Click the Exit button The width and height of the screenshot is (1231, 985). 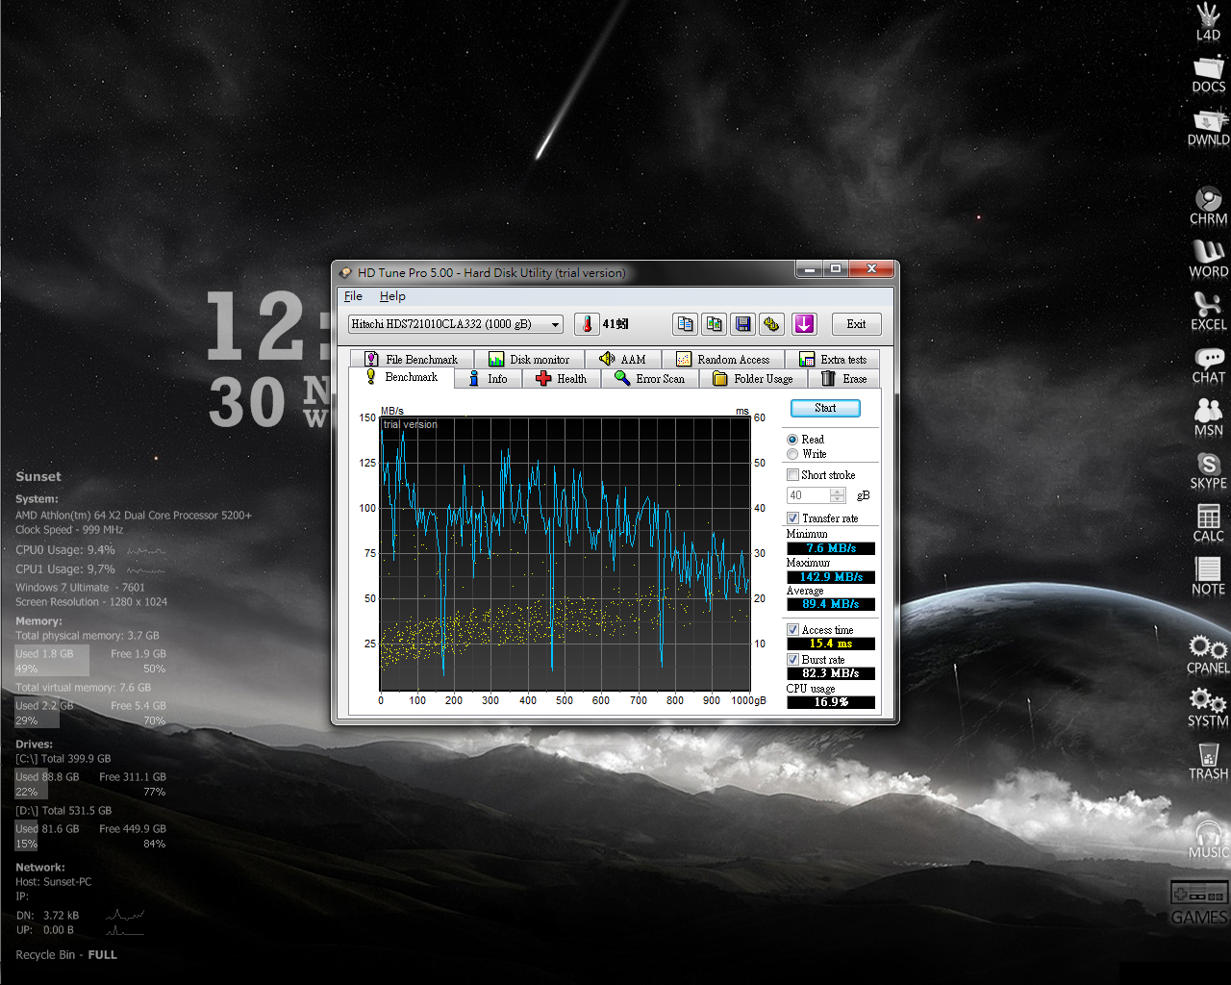coord(856,324)
